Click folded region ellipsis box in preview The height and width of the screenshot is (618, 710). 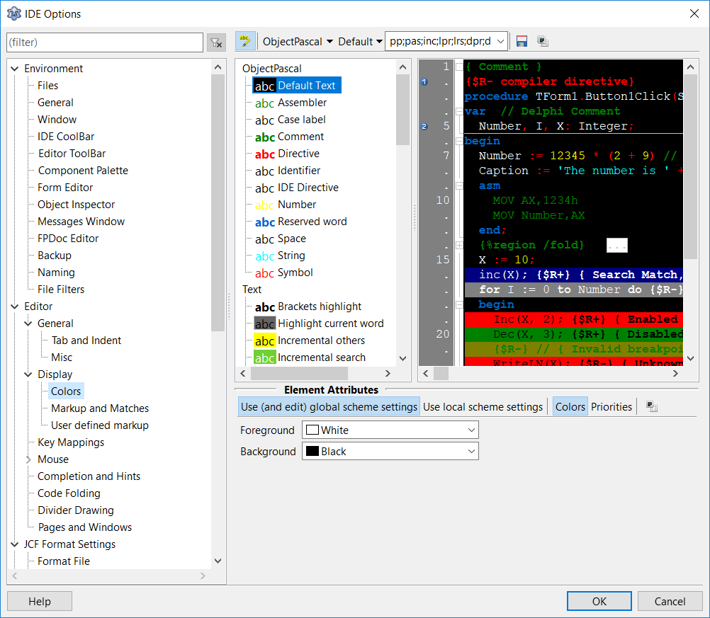616,246
